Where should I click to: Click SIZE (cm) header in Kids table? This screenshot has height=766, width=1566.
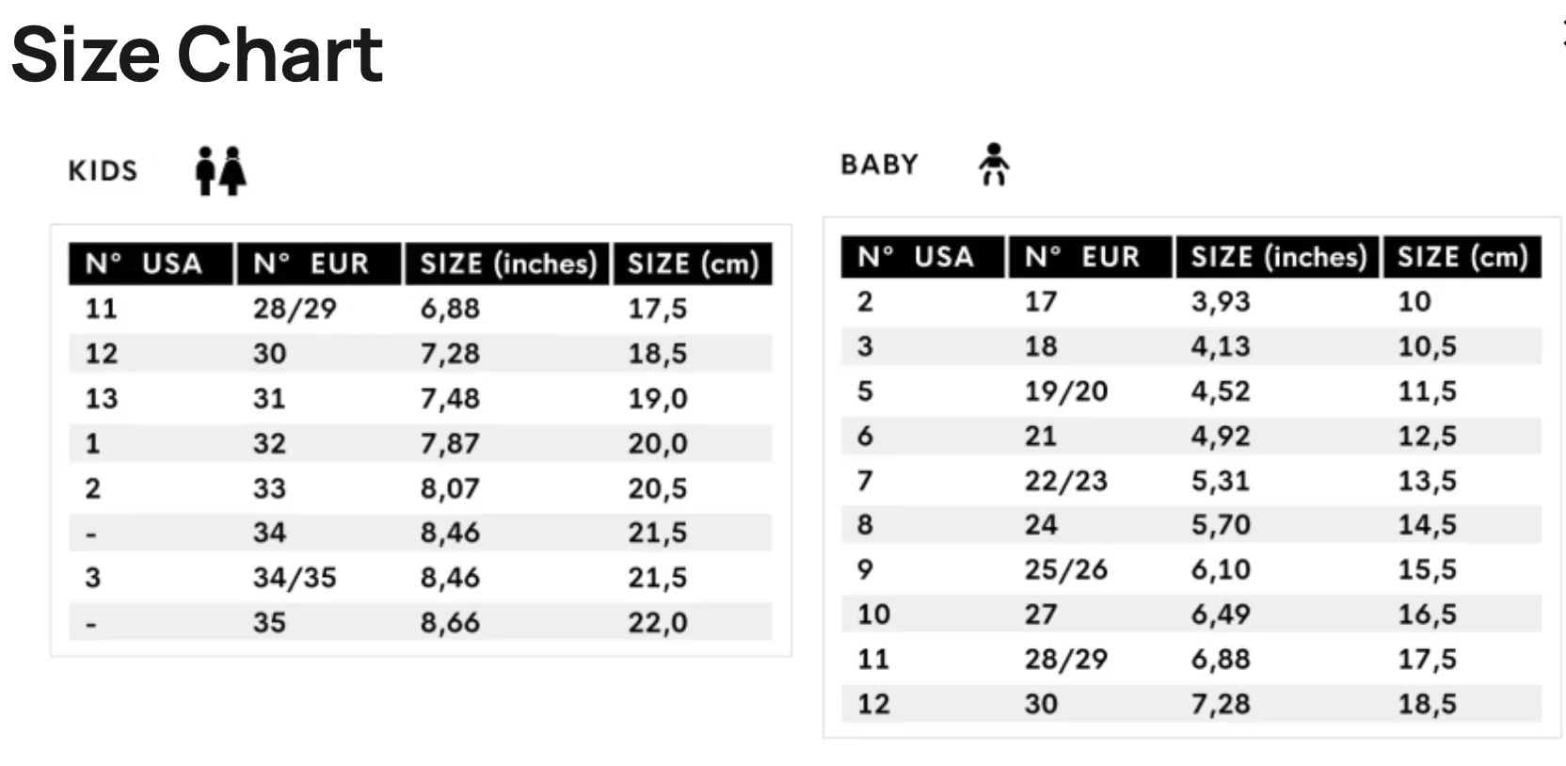(x=693, y=263)
